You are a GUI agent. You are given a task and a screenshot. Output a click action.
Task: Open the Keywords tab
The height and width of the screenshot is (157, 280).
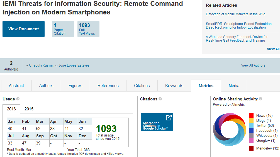click(174, 86)
